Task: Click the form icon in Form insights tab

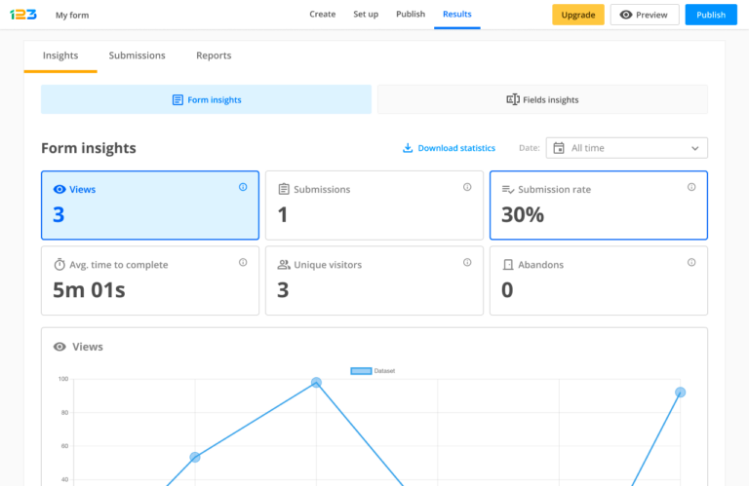Action: coord(177,99)
